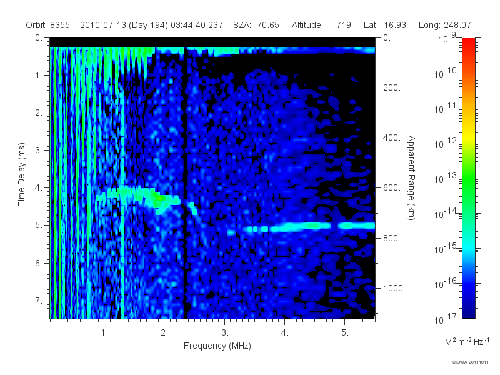500x375 pixels.
Task: Click the '10^-9' color scale label
Action: coord(447,38)
